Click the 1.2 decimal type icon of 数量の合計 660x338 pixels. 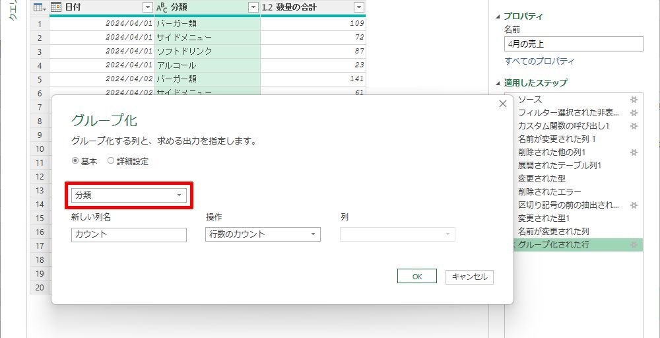(x=267, y=7)
